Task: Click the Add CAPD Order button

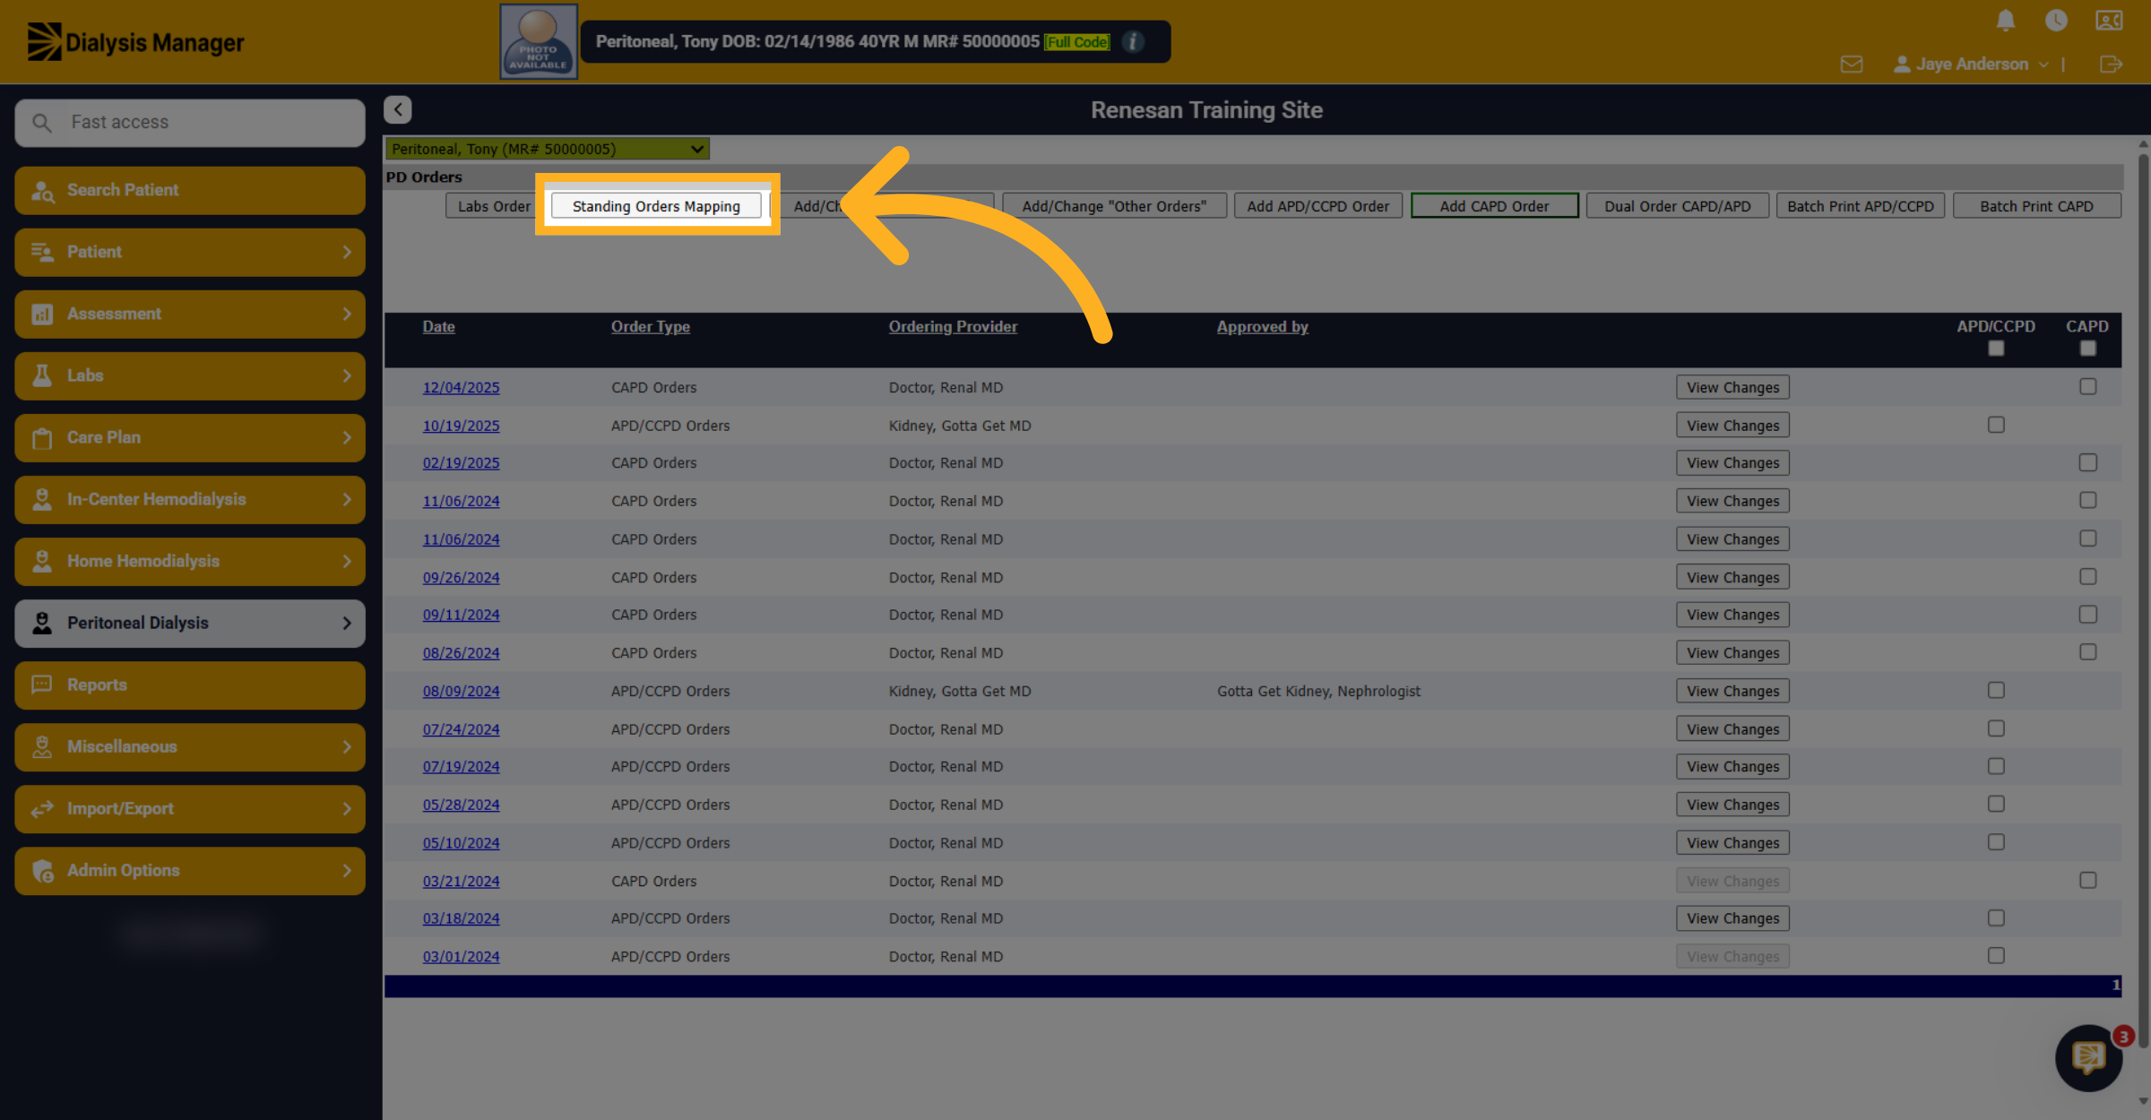Action: [1494, 206]
